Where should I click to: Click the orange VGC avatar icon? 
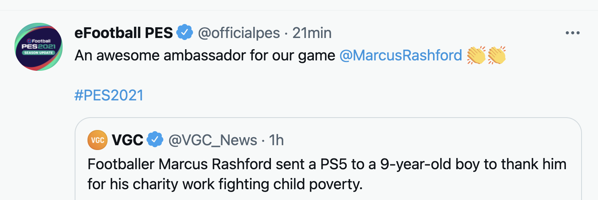[98, 140]
